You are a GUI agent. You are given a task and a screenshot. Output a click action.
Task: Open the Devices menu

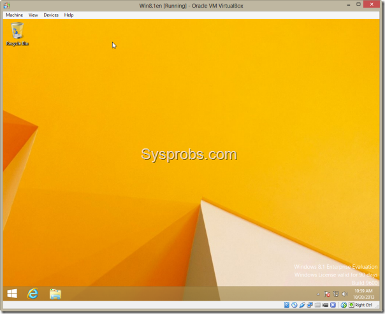click(51, 15)
